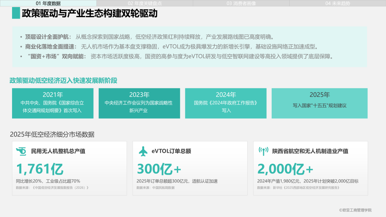Click the 300亿+ order total figure
The height and width of the screenshot is (217, 386).
pos(159,169)
